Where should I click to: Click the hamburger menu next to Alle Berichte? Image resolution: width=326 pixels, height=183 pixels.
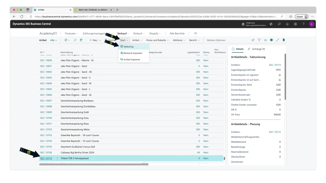[x=195, y=33]
